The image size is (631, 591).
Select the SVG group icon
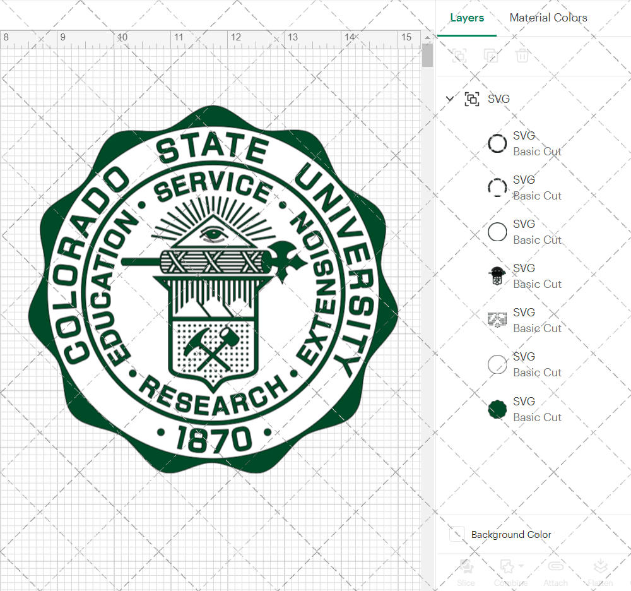(x=472, y=98)
